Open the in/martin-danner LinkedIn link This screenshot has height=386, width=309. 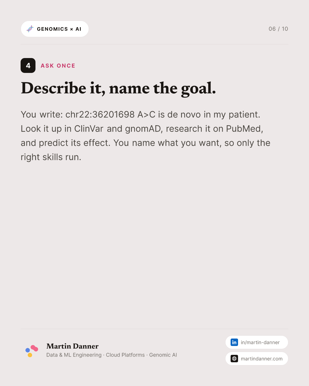tap(257, 342)
